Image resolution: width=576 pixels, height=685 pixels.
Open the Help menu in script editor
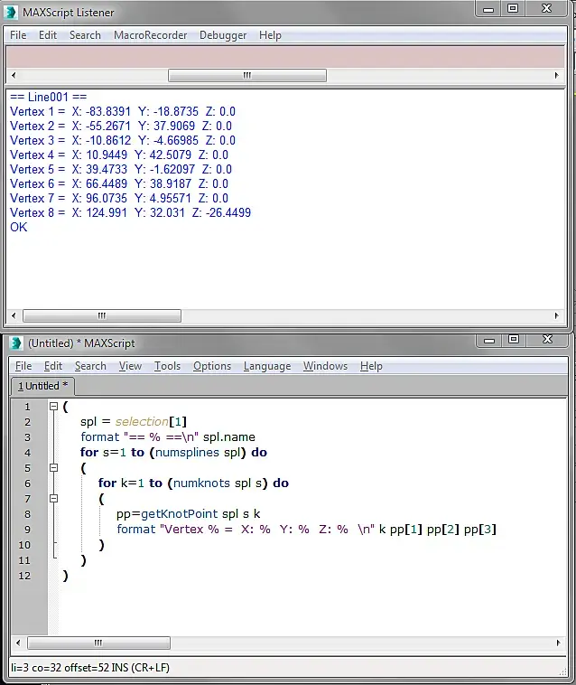point(371,366)
